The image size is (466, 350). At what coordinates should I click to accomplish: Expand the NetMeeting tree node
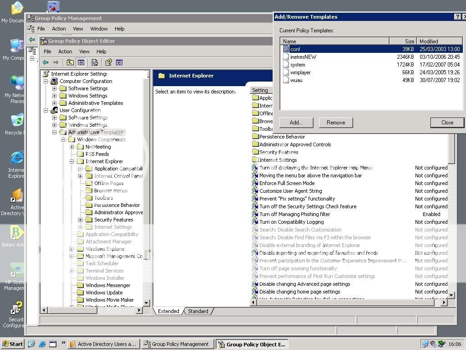pos(71,147)
